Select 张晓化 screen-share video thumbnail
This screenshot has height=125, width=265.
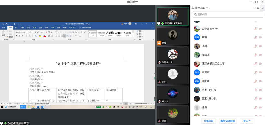(173, 16)
